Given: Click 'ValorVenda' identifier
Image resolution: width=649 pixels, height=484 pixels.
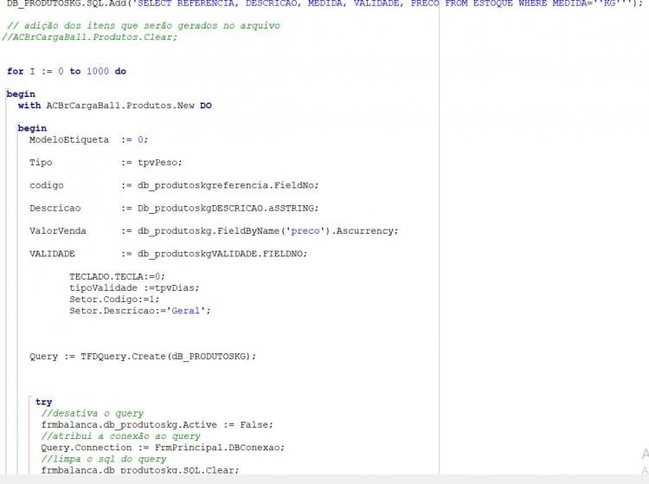Looking at the screenshot, I should tap(57, 230).
